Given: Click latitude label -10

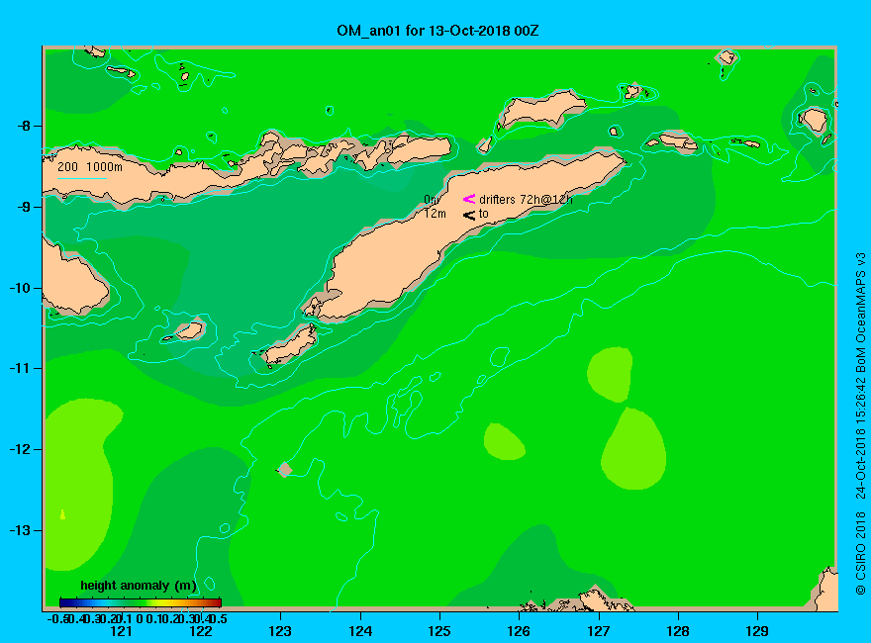Looking at the screenshot, I should point(20,288).
